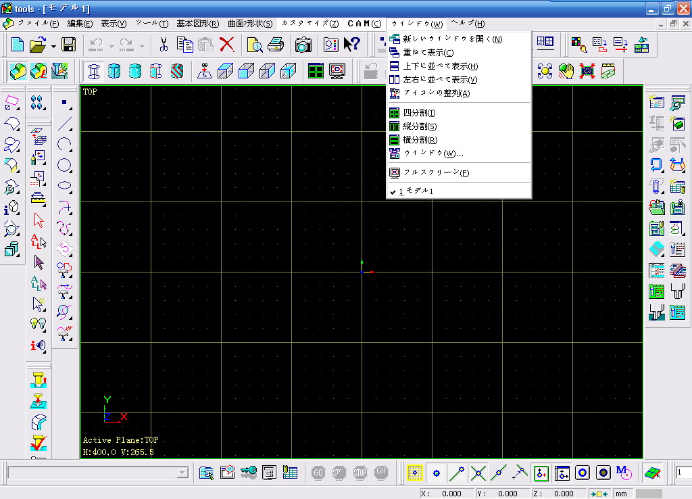Click the Save floppy disk icon
Viewport: 692px width, 499px height.
click(68, 45)
